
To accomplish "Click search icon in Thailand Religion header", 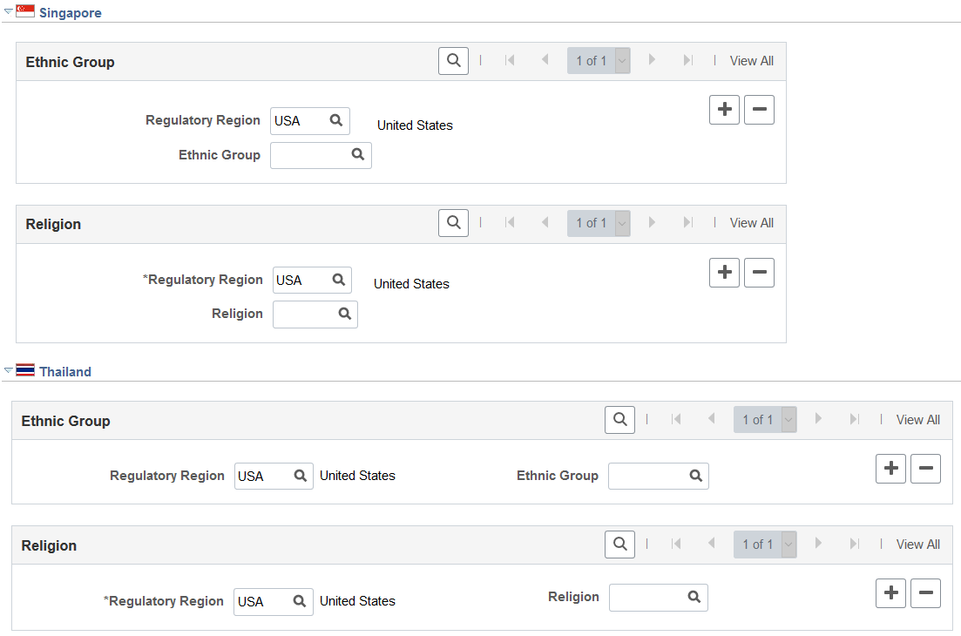I will pos(619,545).
